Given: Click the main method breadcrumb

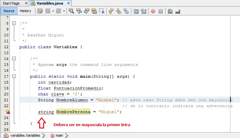Looking at the screenshot, I should coord(59,135).
